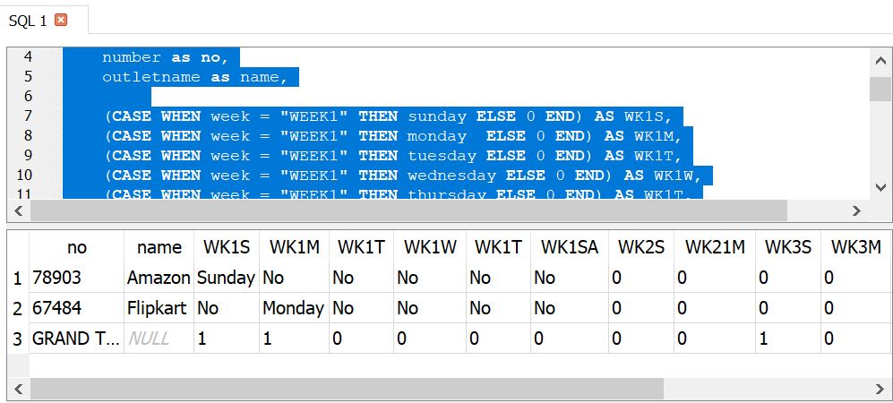Click the Amazon cell
The width and height of the screenshot is (893, 403).
(x=159, y=278)
